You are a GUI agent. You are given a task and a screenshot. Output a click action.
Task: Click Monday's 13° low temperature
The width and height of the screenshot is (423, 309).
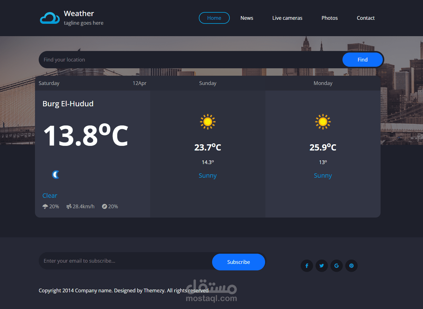tap(323, 162)
